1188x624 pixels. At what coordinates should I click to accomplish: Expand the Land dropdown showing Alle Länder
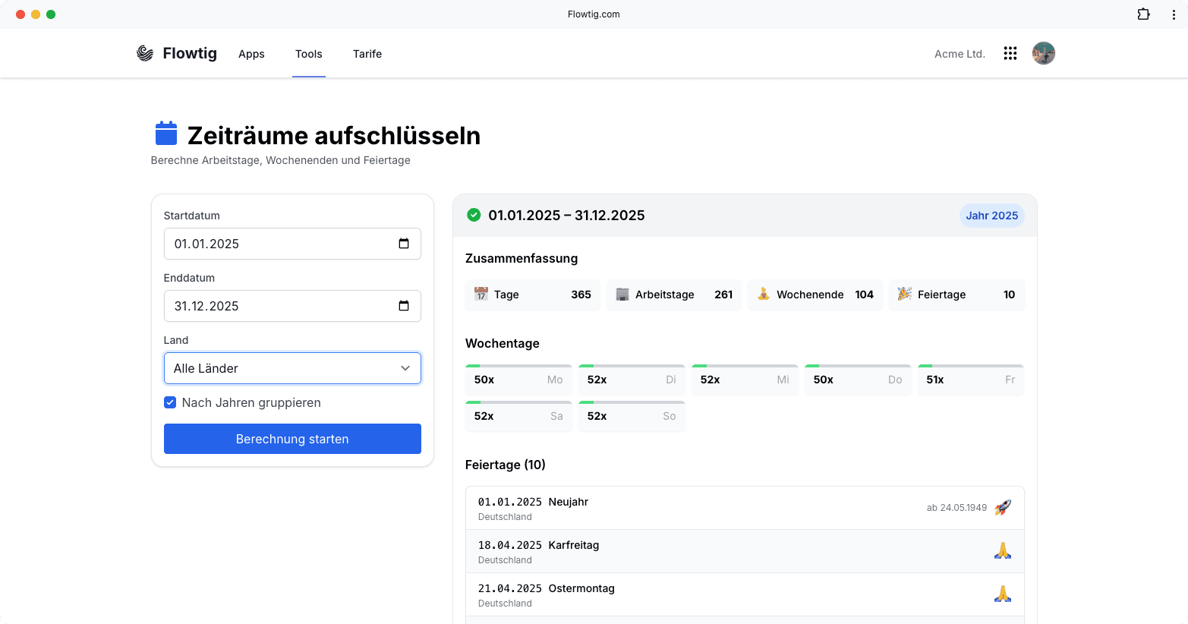(292, 368)
